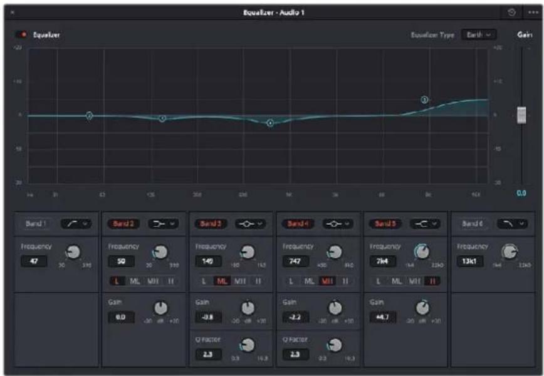544x376 pixels.
Task: Select ML range in Band 2
Action: point(135,281)
